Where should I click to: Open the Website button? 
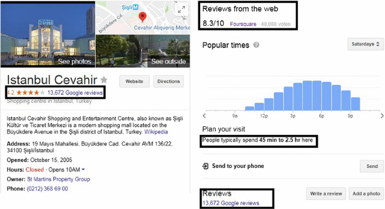click(134, 81)
